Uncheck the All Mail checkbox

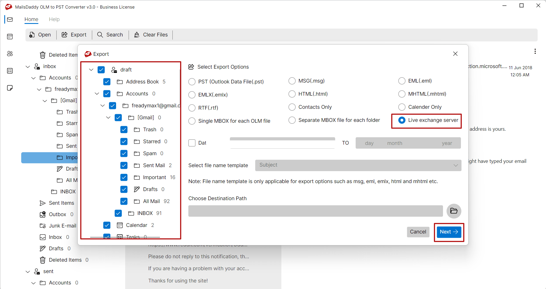coord(124,201)
